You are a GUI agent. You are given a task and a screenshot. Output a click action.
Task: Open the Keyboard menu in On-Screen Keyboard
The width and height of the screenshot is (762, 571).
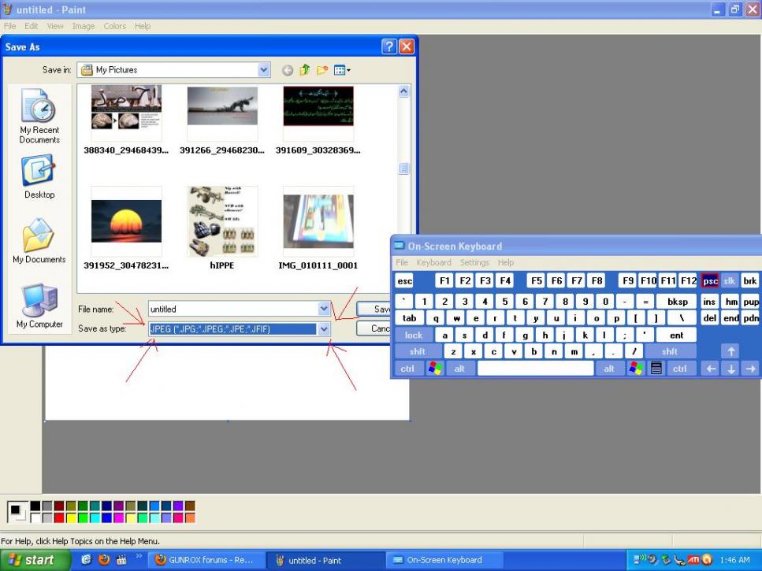(433, 262)
